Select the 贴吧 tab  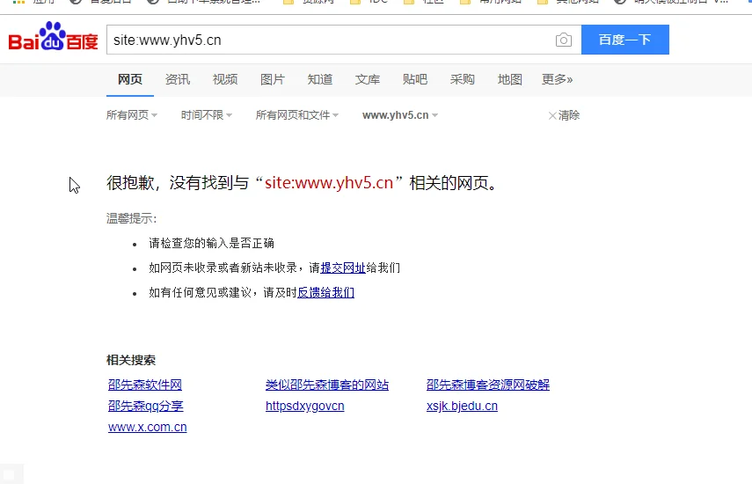[415, 79]
